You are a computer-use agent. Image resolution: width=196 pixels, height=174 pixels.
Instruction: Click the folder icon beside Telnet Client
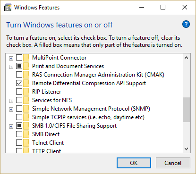[26, 143]
